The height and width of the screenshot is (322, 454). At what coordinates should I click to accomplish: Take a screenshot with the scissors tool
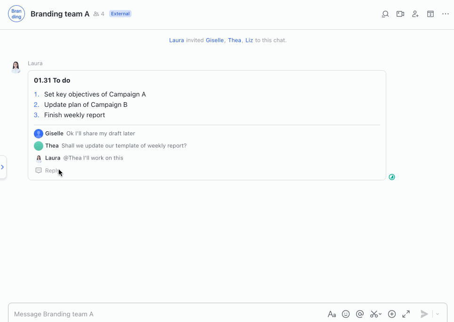(374, 314)
